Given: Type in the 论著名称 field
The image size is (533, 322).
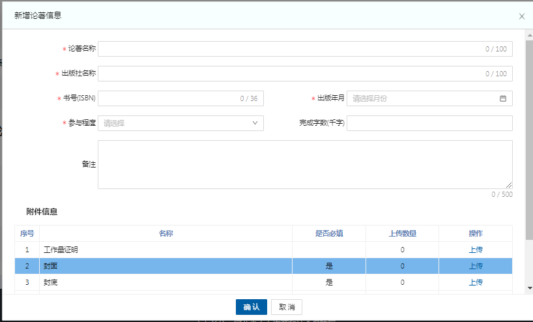Looking at the screenshot, I should (x=290, y=49).
